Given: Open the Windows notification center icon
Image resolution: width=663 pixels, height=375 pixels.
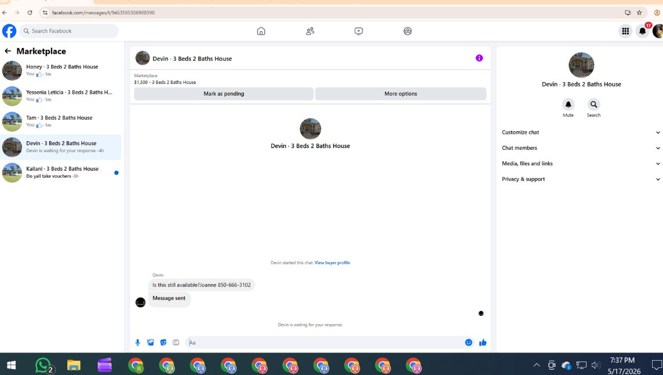Looking at the screenshot, I should click(x=656, y=365).
